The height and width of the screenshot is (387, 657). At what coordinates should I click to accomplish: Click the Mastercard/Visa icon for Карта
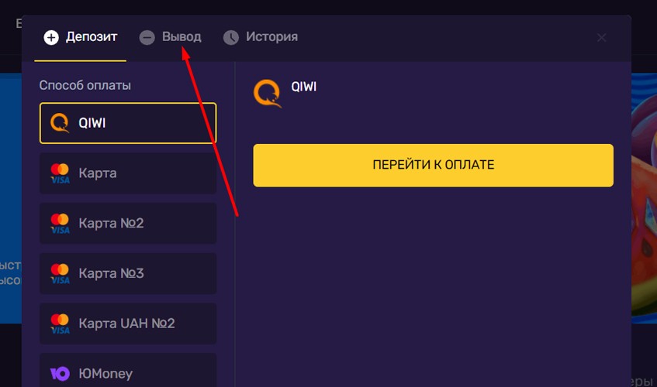pos(60,173)
